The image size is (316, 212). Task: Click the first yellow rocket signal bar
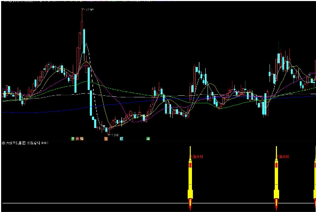190,178
